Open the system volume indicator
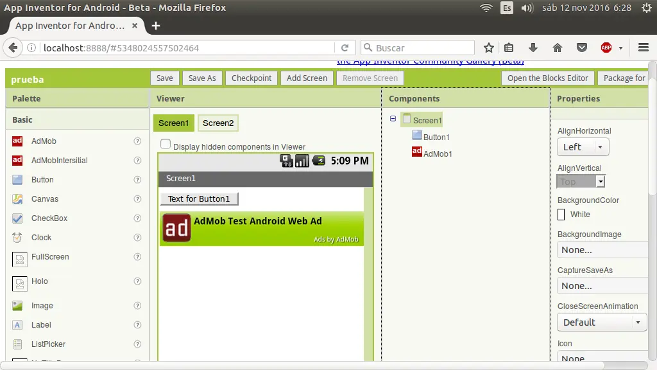The width and height of the screenshot is (657, 370). pyautogui.click(x=527, y=8)
